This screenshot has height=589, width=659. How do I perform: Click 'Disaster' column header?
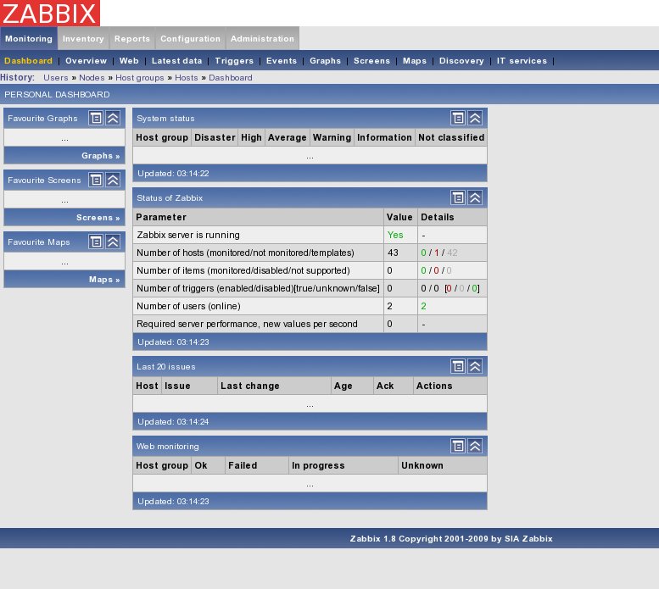pos(215,137)
